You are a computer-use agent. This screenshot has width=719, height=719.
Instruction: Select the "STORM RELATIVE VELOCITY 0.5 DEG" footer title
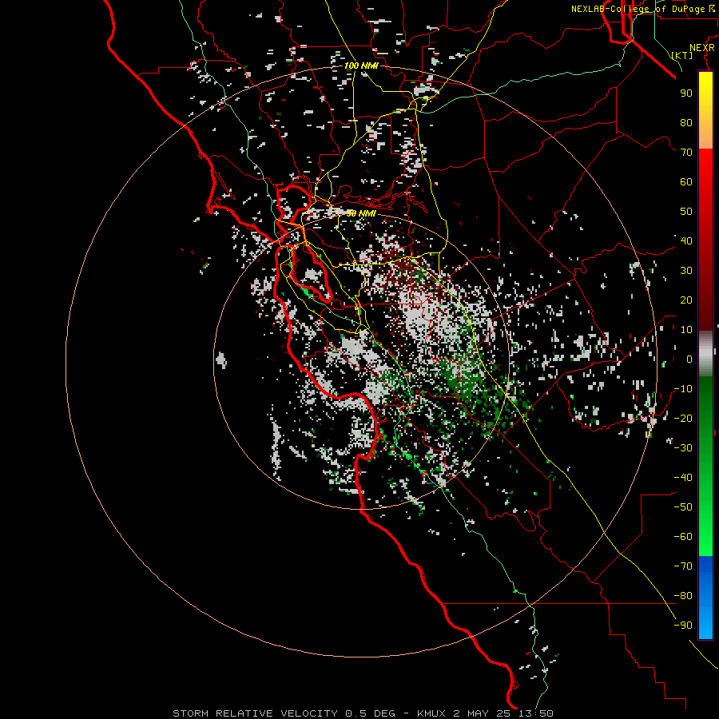pos(284,713)
